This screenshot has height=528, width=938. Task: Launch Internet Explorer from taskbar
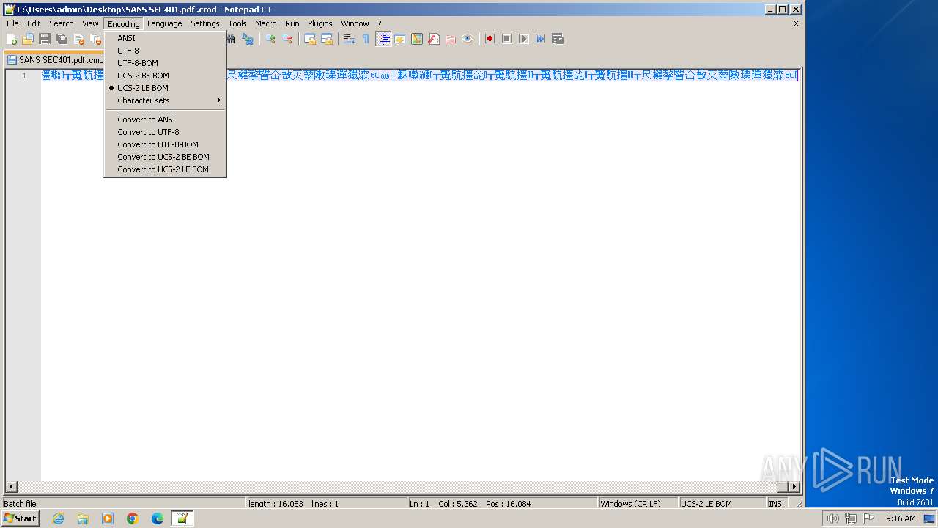[58, 518]
